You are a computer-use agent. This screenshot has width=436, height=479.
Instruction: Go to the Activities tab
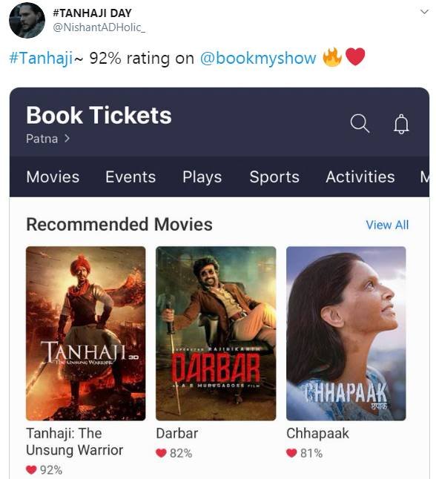pos(360,177)
